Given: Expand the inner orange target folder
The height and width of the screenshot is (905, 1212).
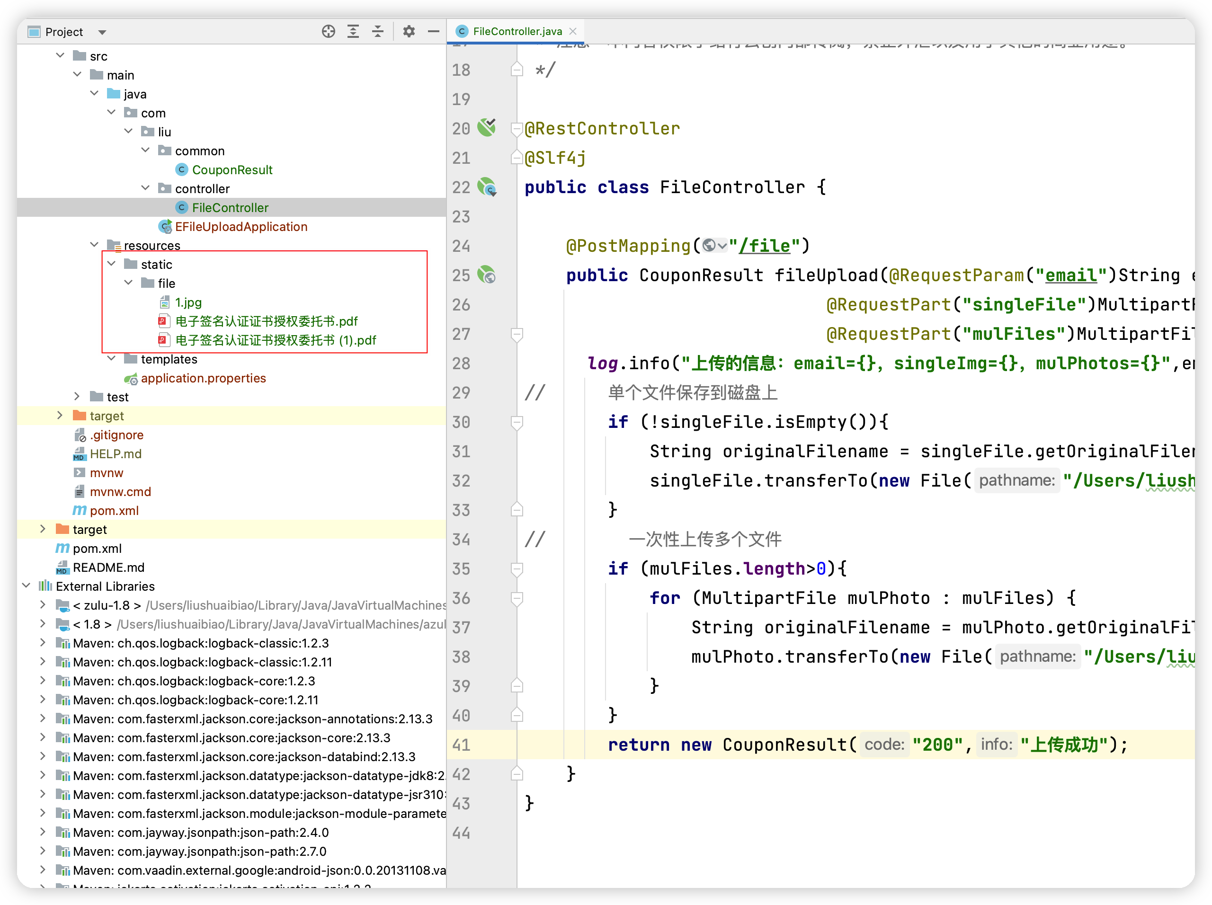Looking at the screenshot, I should [x=60, y=415].
